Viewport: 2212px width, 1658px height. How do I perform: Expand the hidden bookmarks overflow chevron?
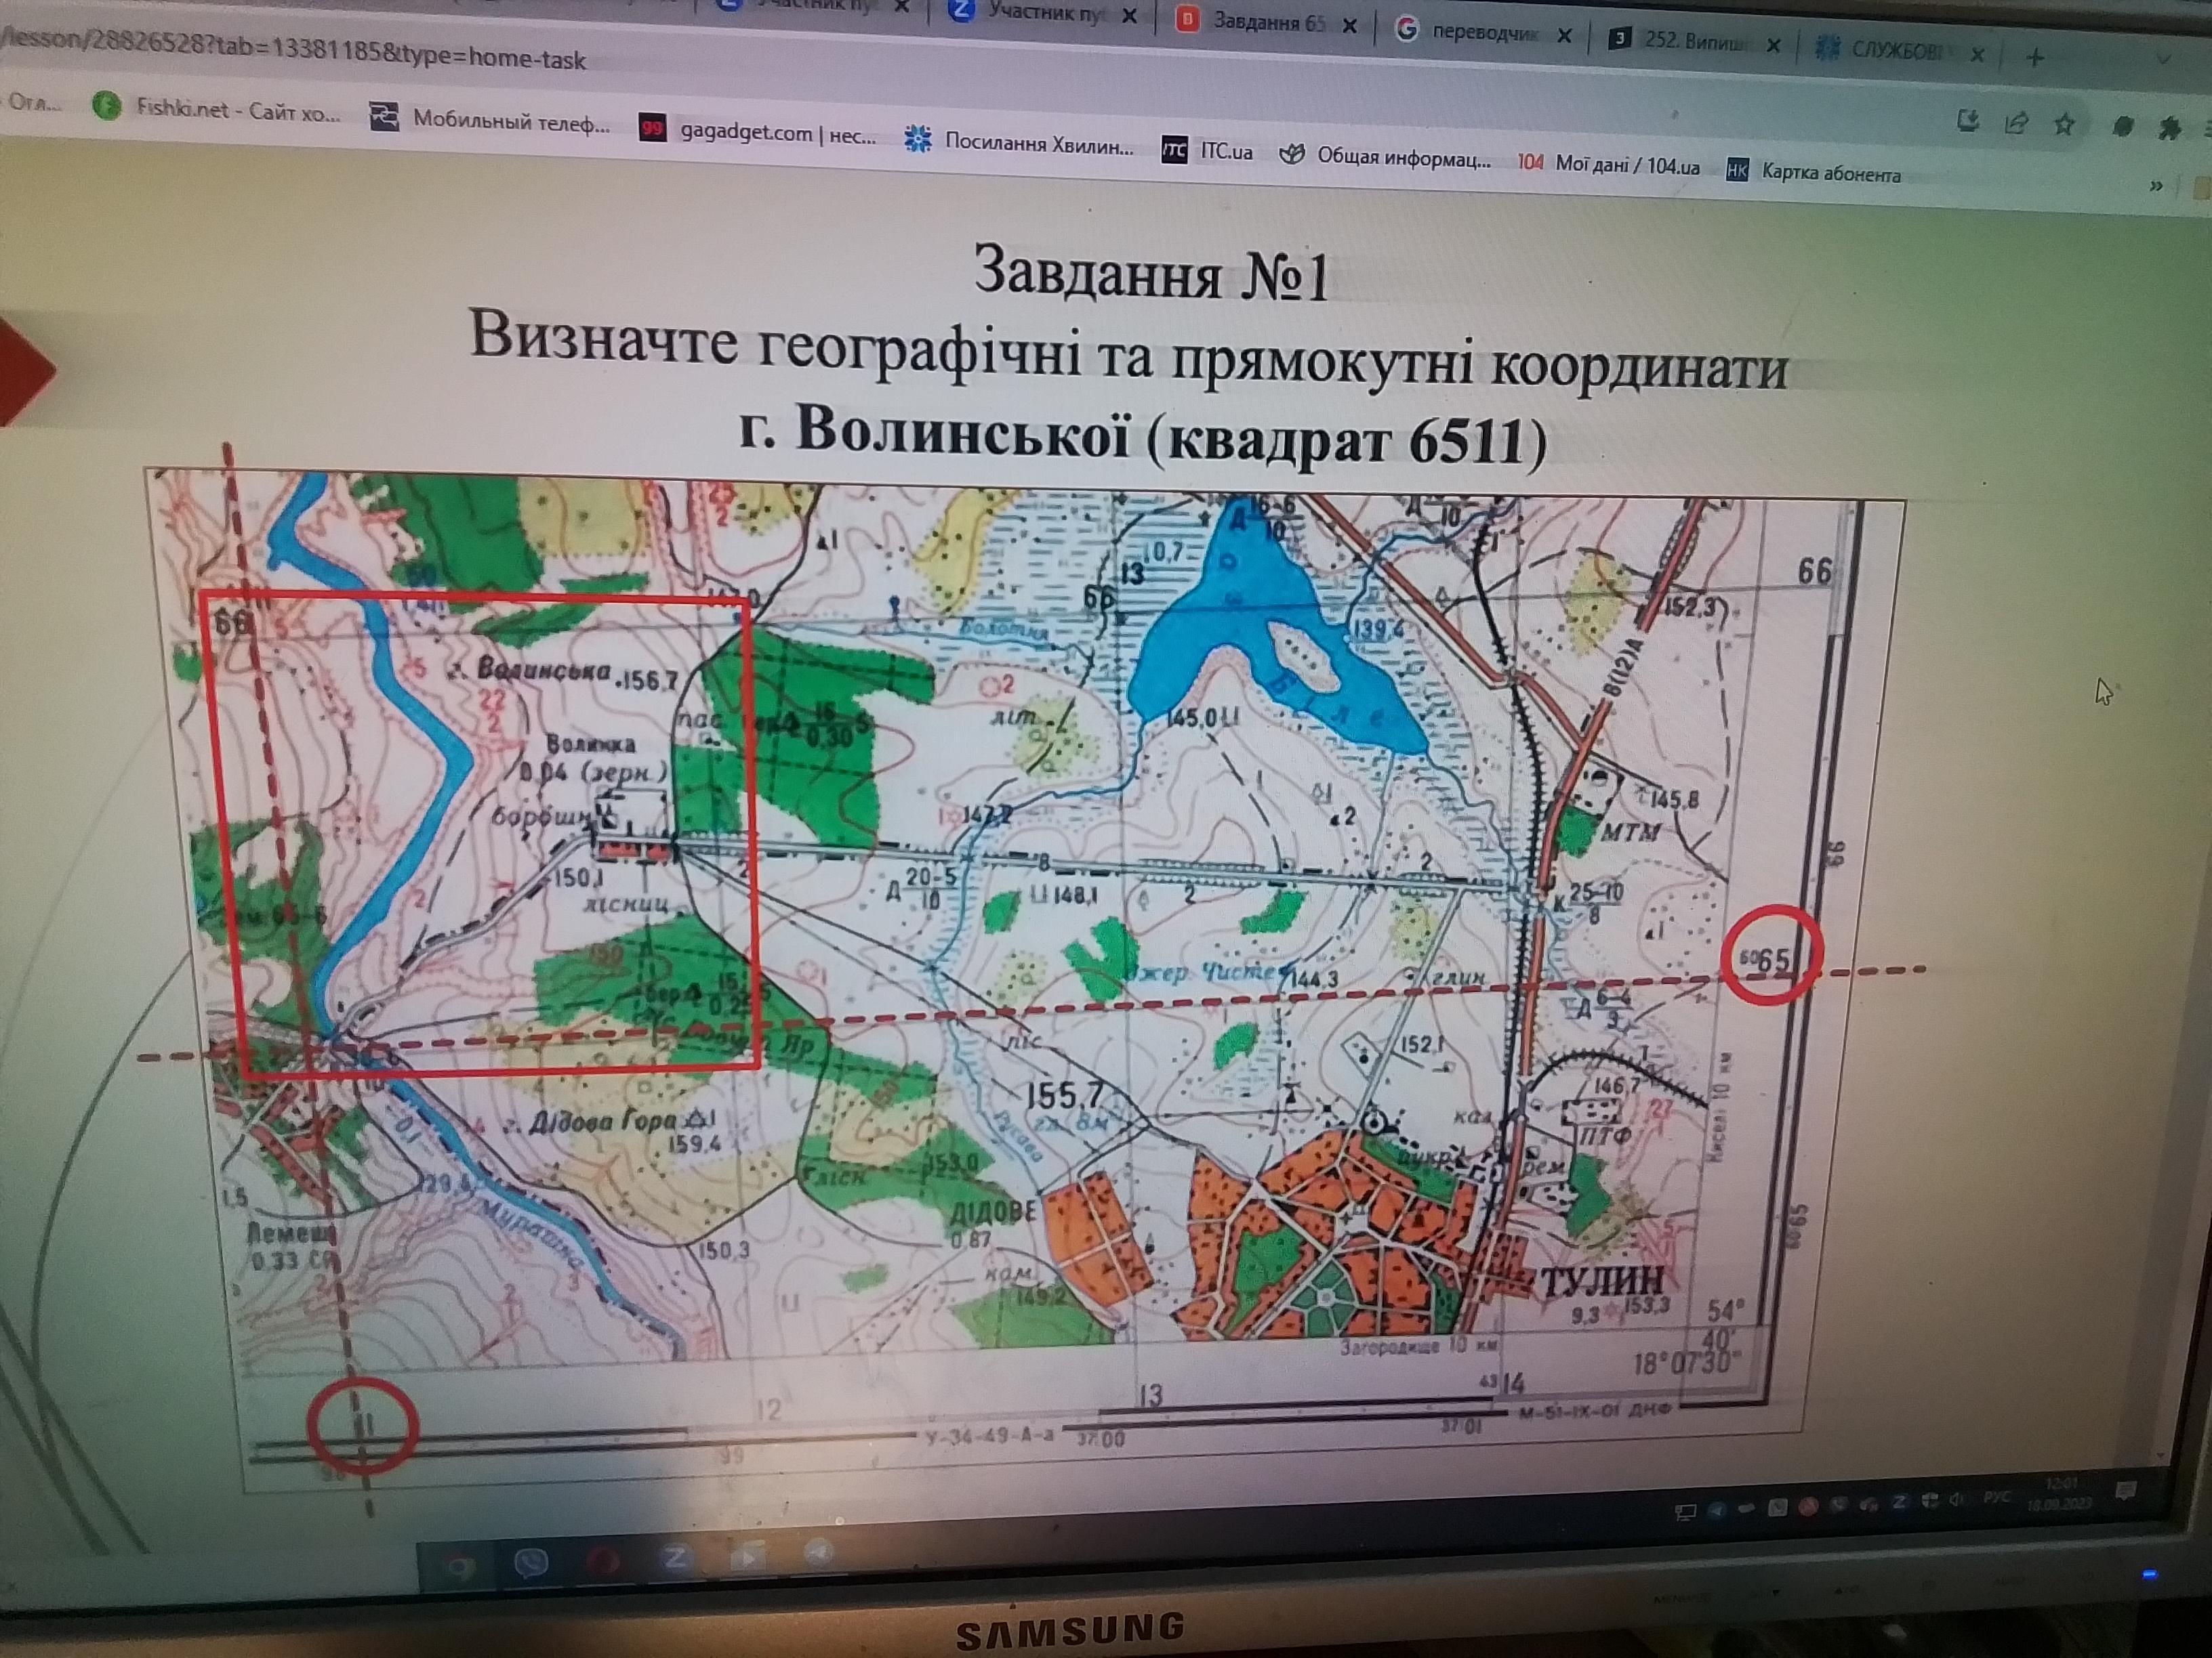2156,186
